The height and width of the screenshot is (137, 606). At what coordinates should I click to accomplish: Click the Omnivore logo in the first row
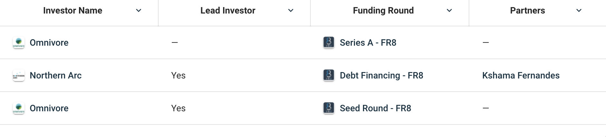coord(19,42)
